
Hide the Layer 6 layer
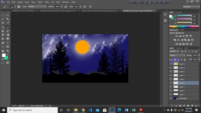point(171,79)
